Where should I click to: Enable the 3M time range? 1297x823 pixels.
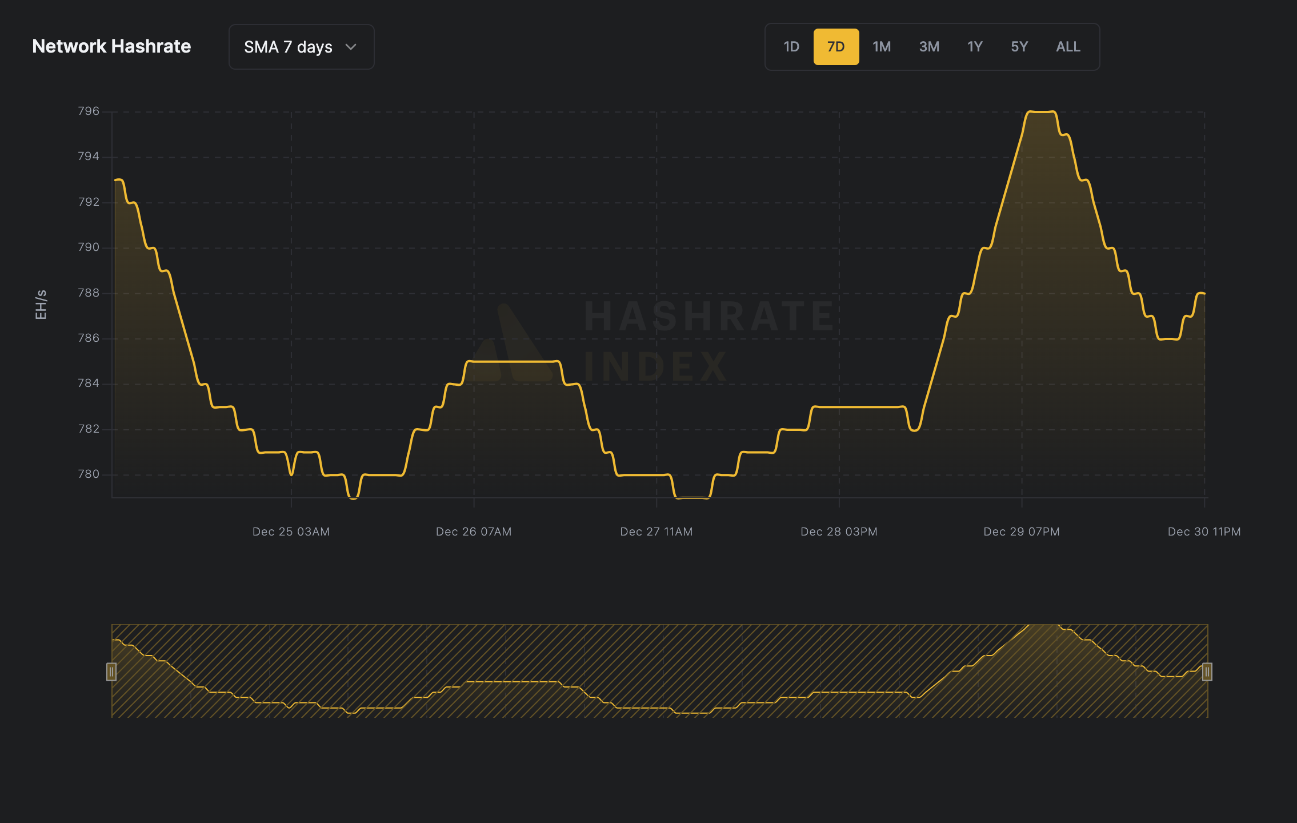928,47
